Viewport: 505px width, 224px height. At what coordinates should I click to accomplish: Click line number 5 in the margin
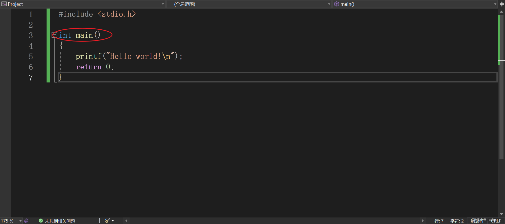tap(31, 56)
